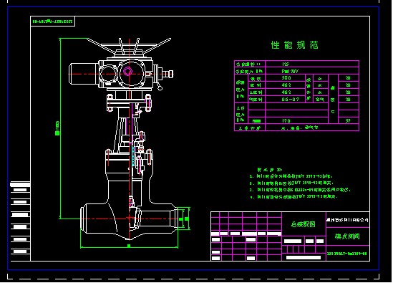
Task: Click the magenta circle on the actuator housing
Action: tap(127, 72)
